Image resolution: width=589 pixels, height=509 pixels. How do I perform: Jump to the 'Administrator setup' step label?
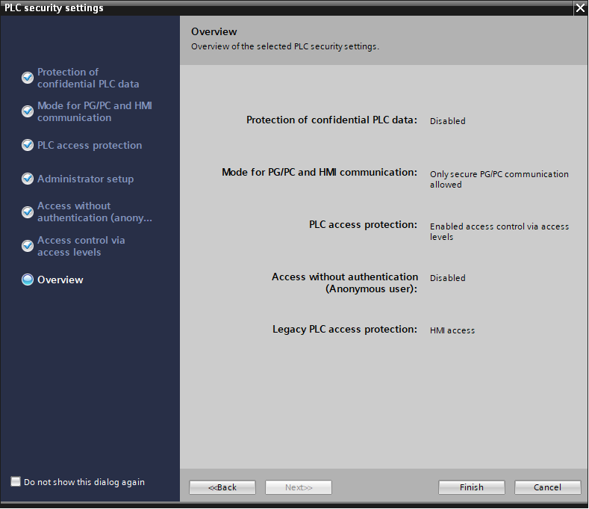85,179
